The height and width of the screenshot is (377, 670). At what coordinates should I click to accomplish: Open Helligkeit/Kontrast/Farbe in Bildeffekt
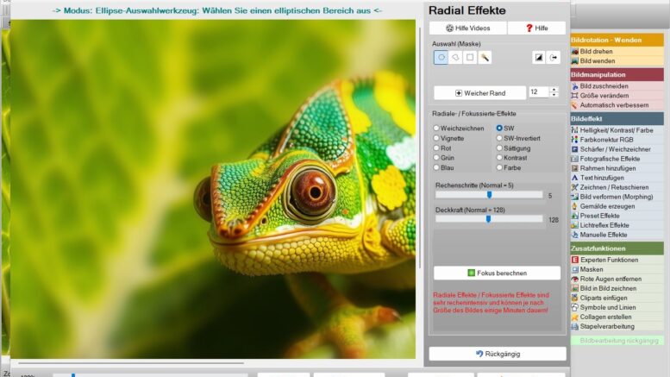pos(616,129)
